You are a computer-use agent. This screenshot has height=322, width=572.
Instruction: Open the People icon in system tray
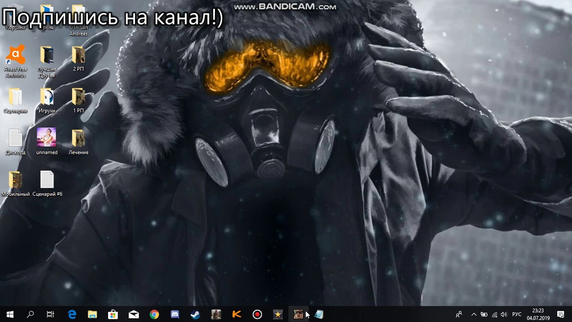(459, 314)
